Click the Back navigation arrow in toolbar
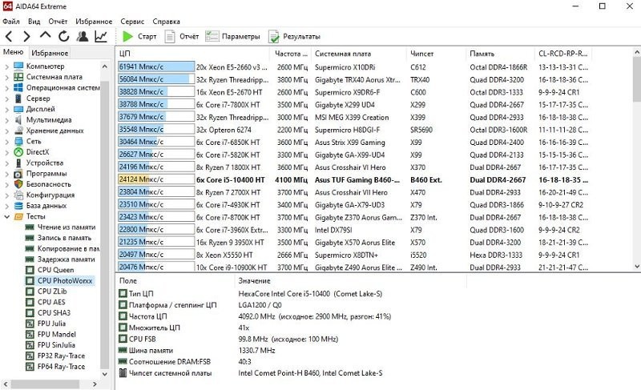Viewport: 641px width, 390px height. 9,36
